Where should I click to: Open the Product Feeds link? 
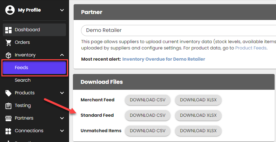[x=251, y=48]
